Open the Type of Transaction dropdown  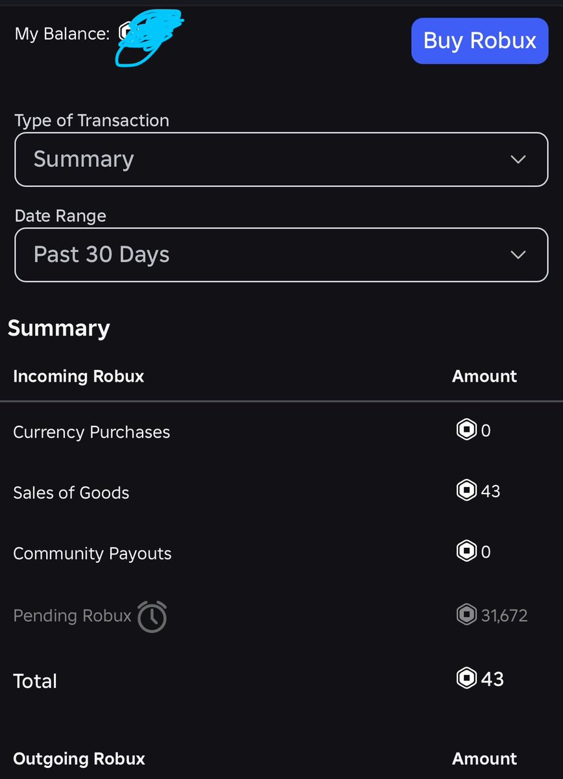pos(281,160)
